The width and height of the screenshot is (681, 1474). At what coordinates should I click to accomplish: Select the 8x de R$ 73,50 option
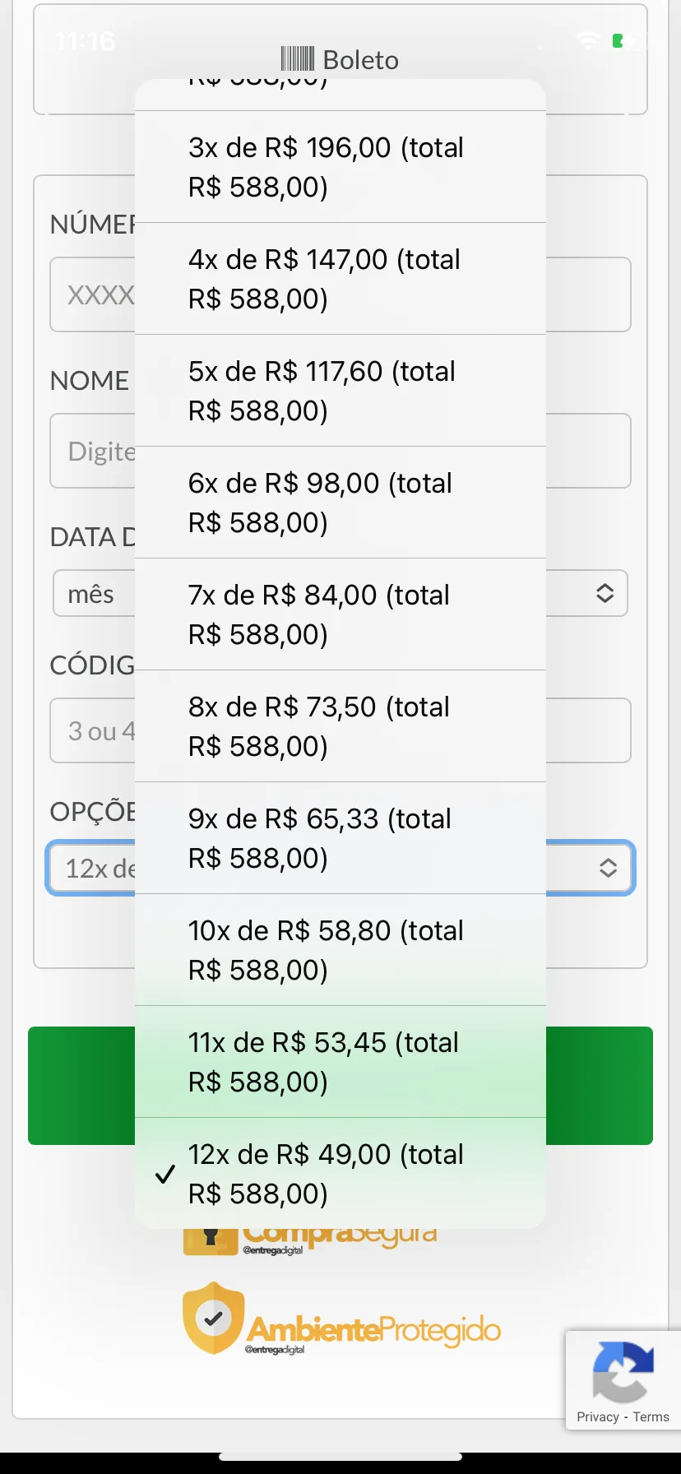pyautogui.click(x=340, y=726)
